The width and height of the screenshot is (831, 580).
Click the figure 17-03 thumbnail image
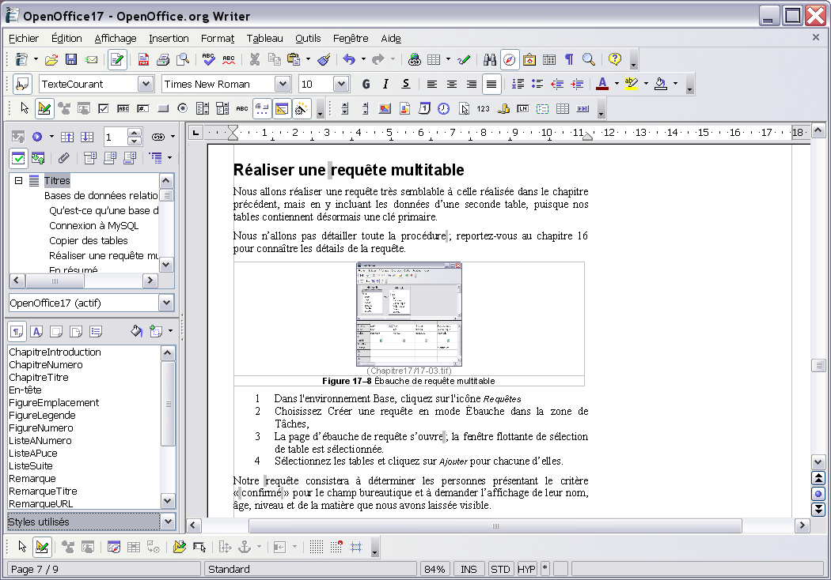tap(409, 314)
